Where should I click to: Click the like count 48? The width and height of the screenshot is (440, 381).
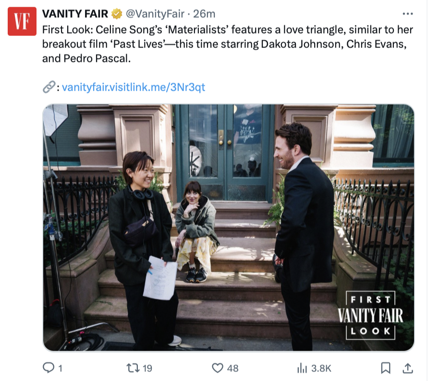232,368
